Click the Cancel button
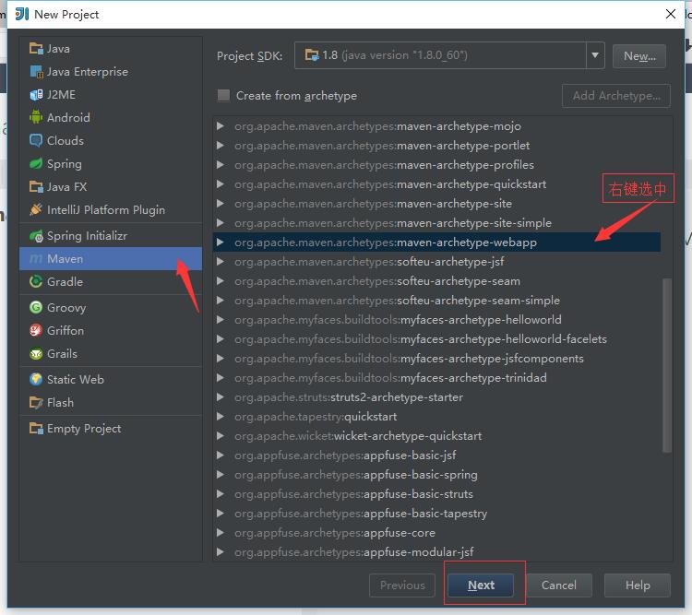 (x=559, y=585)
